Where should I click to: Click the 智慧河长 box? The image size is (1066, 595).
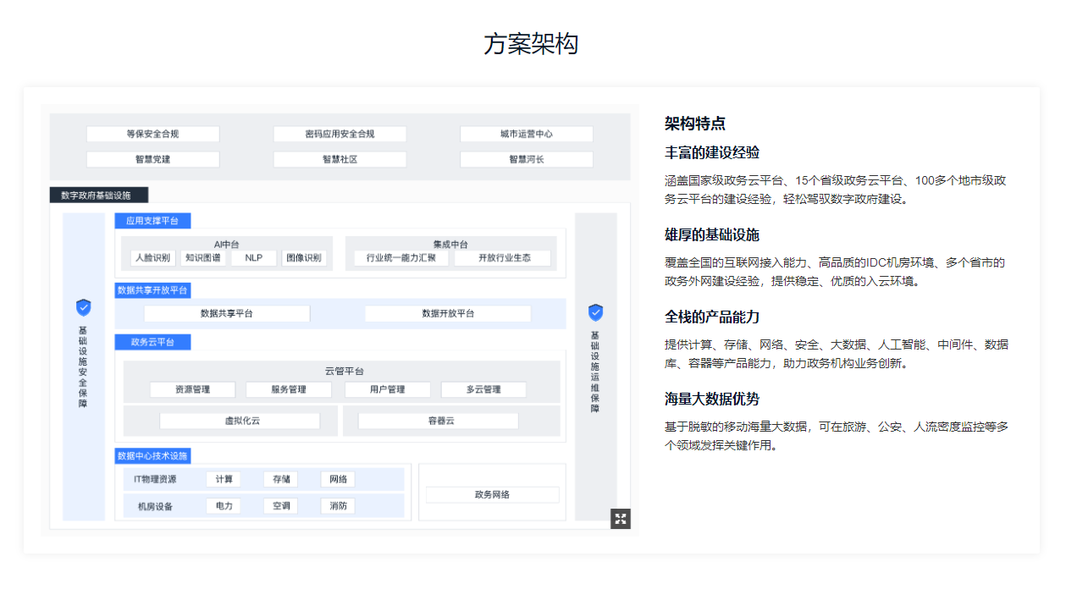click(x=527, y=159)
